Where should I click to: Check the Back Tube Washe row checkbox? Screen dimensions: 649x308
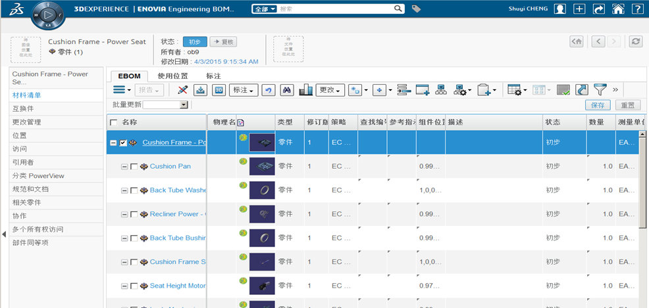[x=134, y=190]
